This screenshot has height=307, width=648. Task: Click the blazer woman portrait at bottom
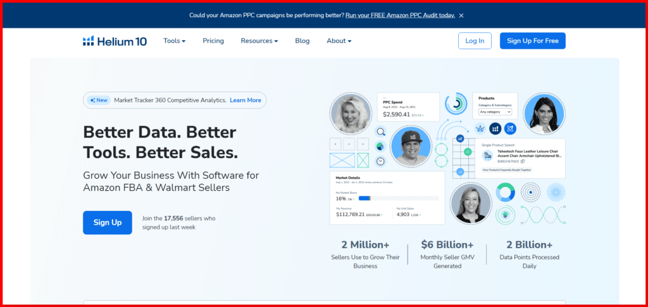point(470,203)
